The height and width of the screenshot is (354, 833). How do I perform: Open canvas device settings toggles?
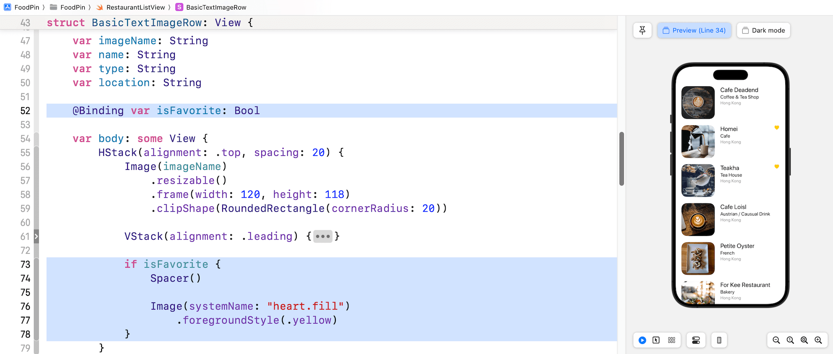click(696, 340)
